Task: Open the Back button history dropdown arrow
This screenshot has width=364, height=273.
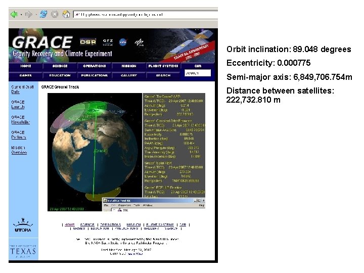Action: pyautogui.click(x=21, y=15)
